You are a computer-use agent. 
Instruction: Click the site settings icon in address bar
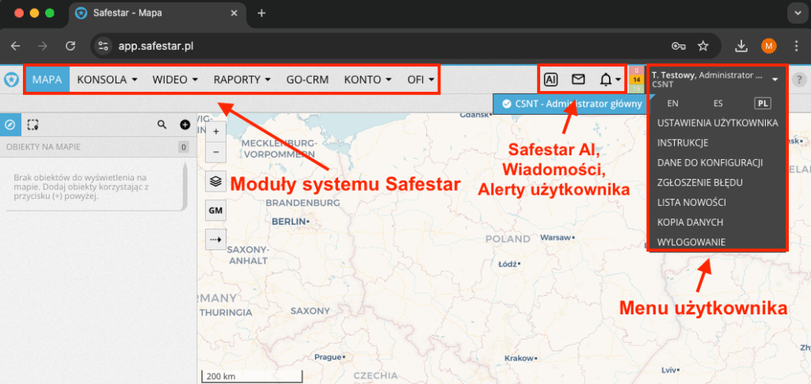(103, 46)
